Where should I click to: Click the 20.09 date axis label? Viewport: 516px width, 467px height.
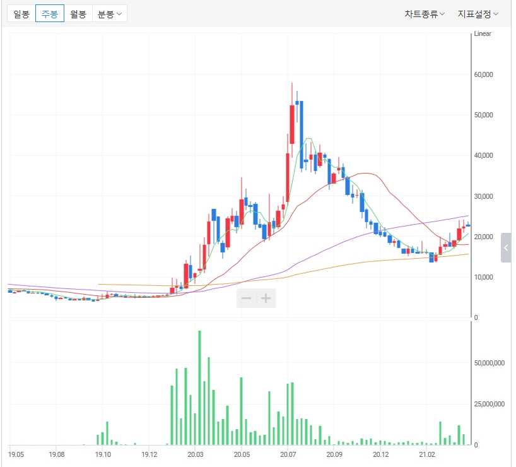[334, 454]
